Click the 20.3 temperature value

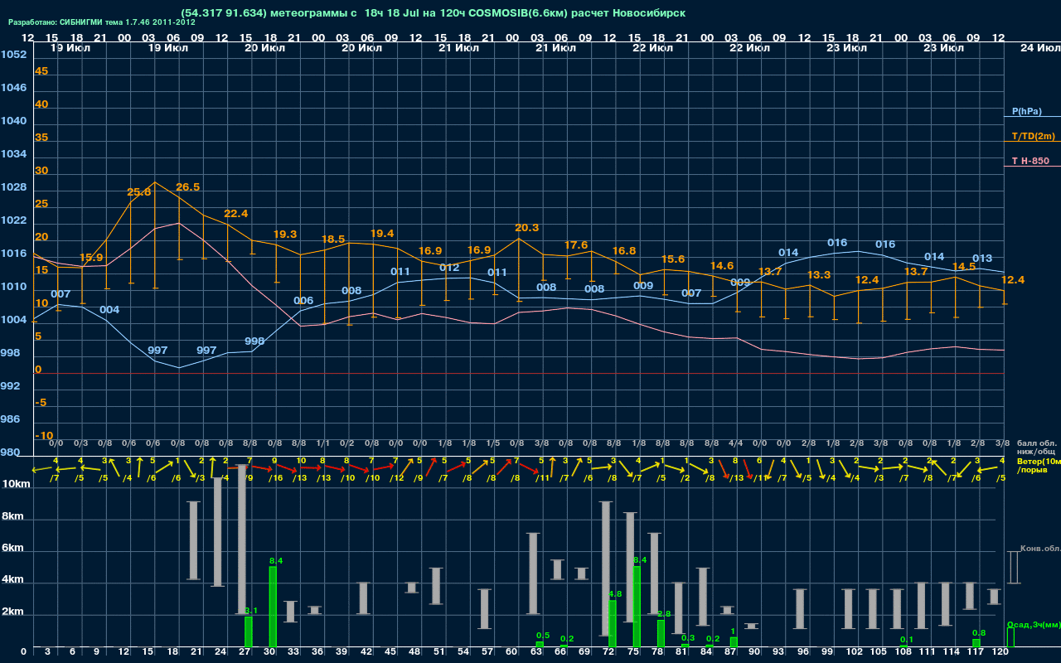pos(527,228)
